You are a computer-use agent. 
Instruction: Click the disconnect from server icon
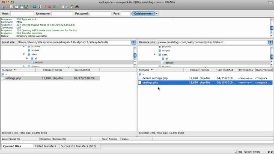tap(50, 7)
